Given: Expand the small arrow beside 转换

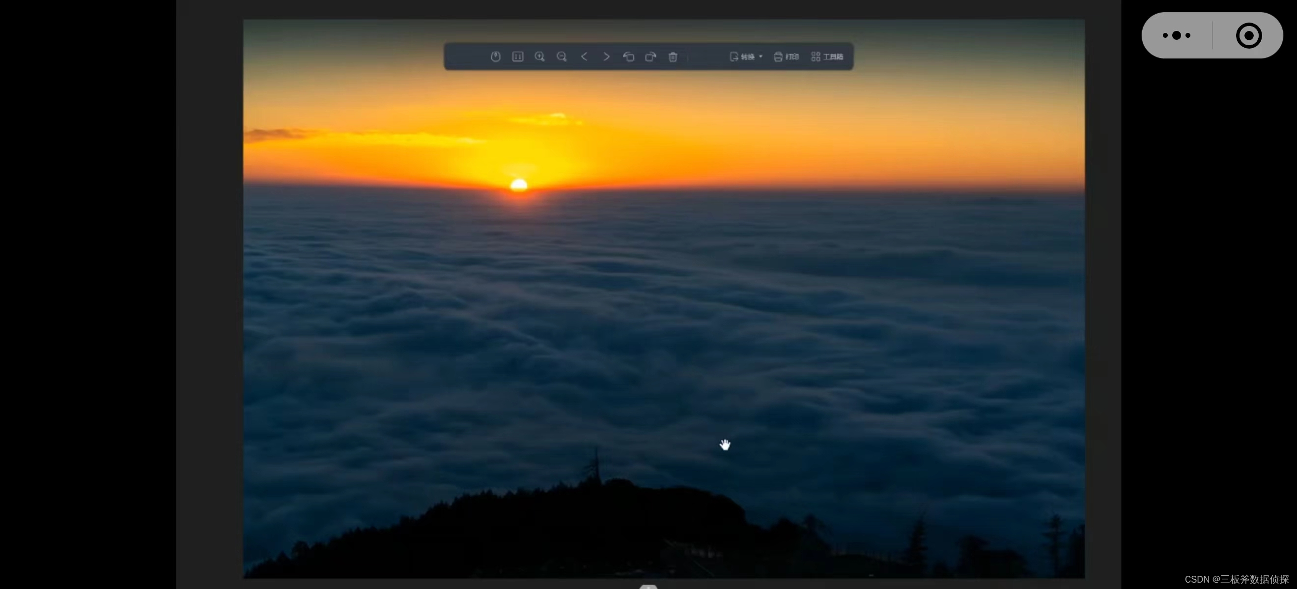Looking at the screenshot, I should click(761, 56).
